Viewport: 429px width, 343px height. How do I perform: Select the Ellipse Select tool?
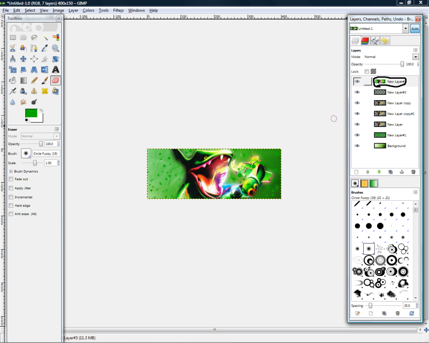click(23, 37)
